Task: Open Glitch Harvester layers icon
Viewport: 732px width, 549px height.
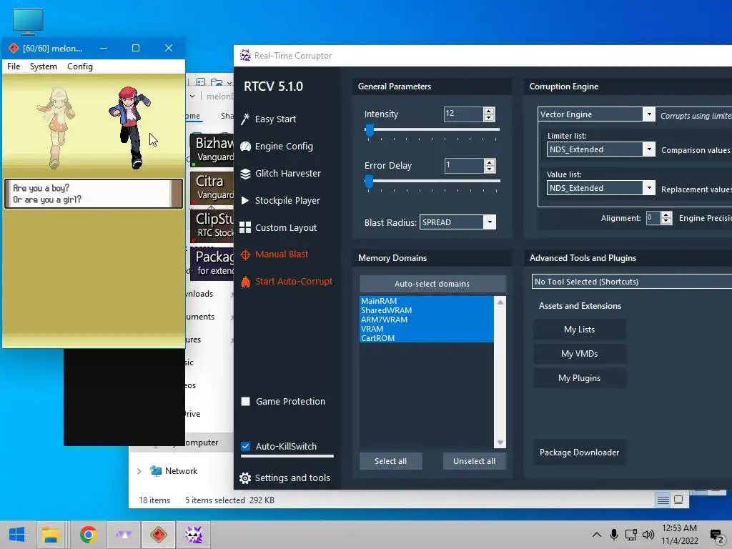Action: tap(245, 174)
